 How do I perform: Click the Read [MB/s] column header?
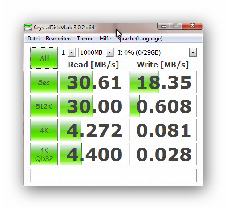93,65
